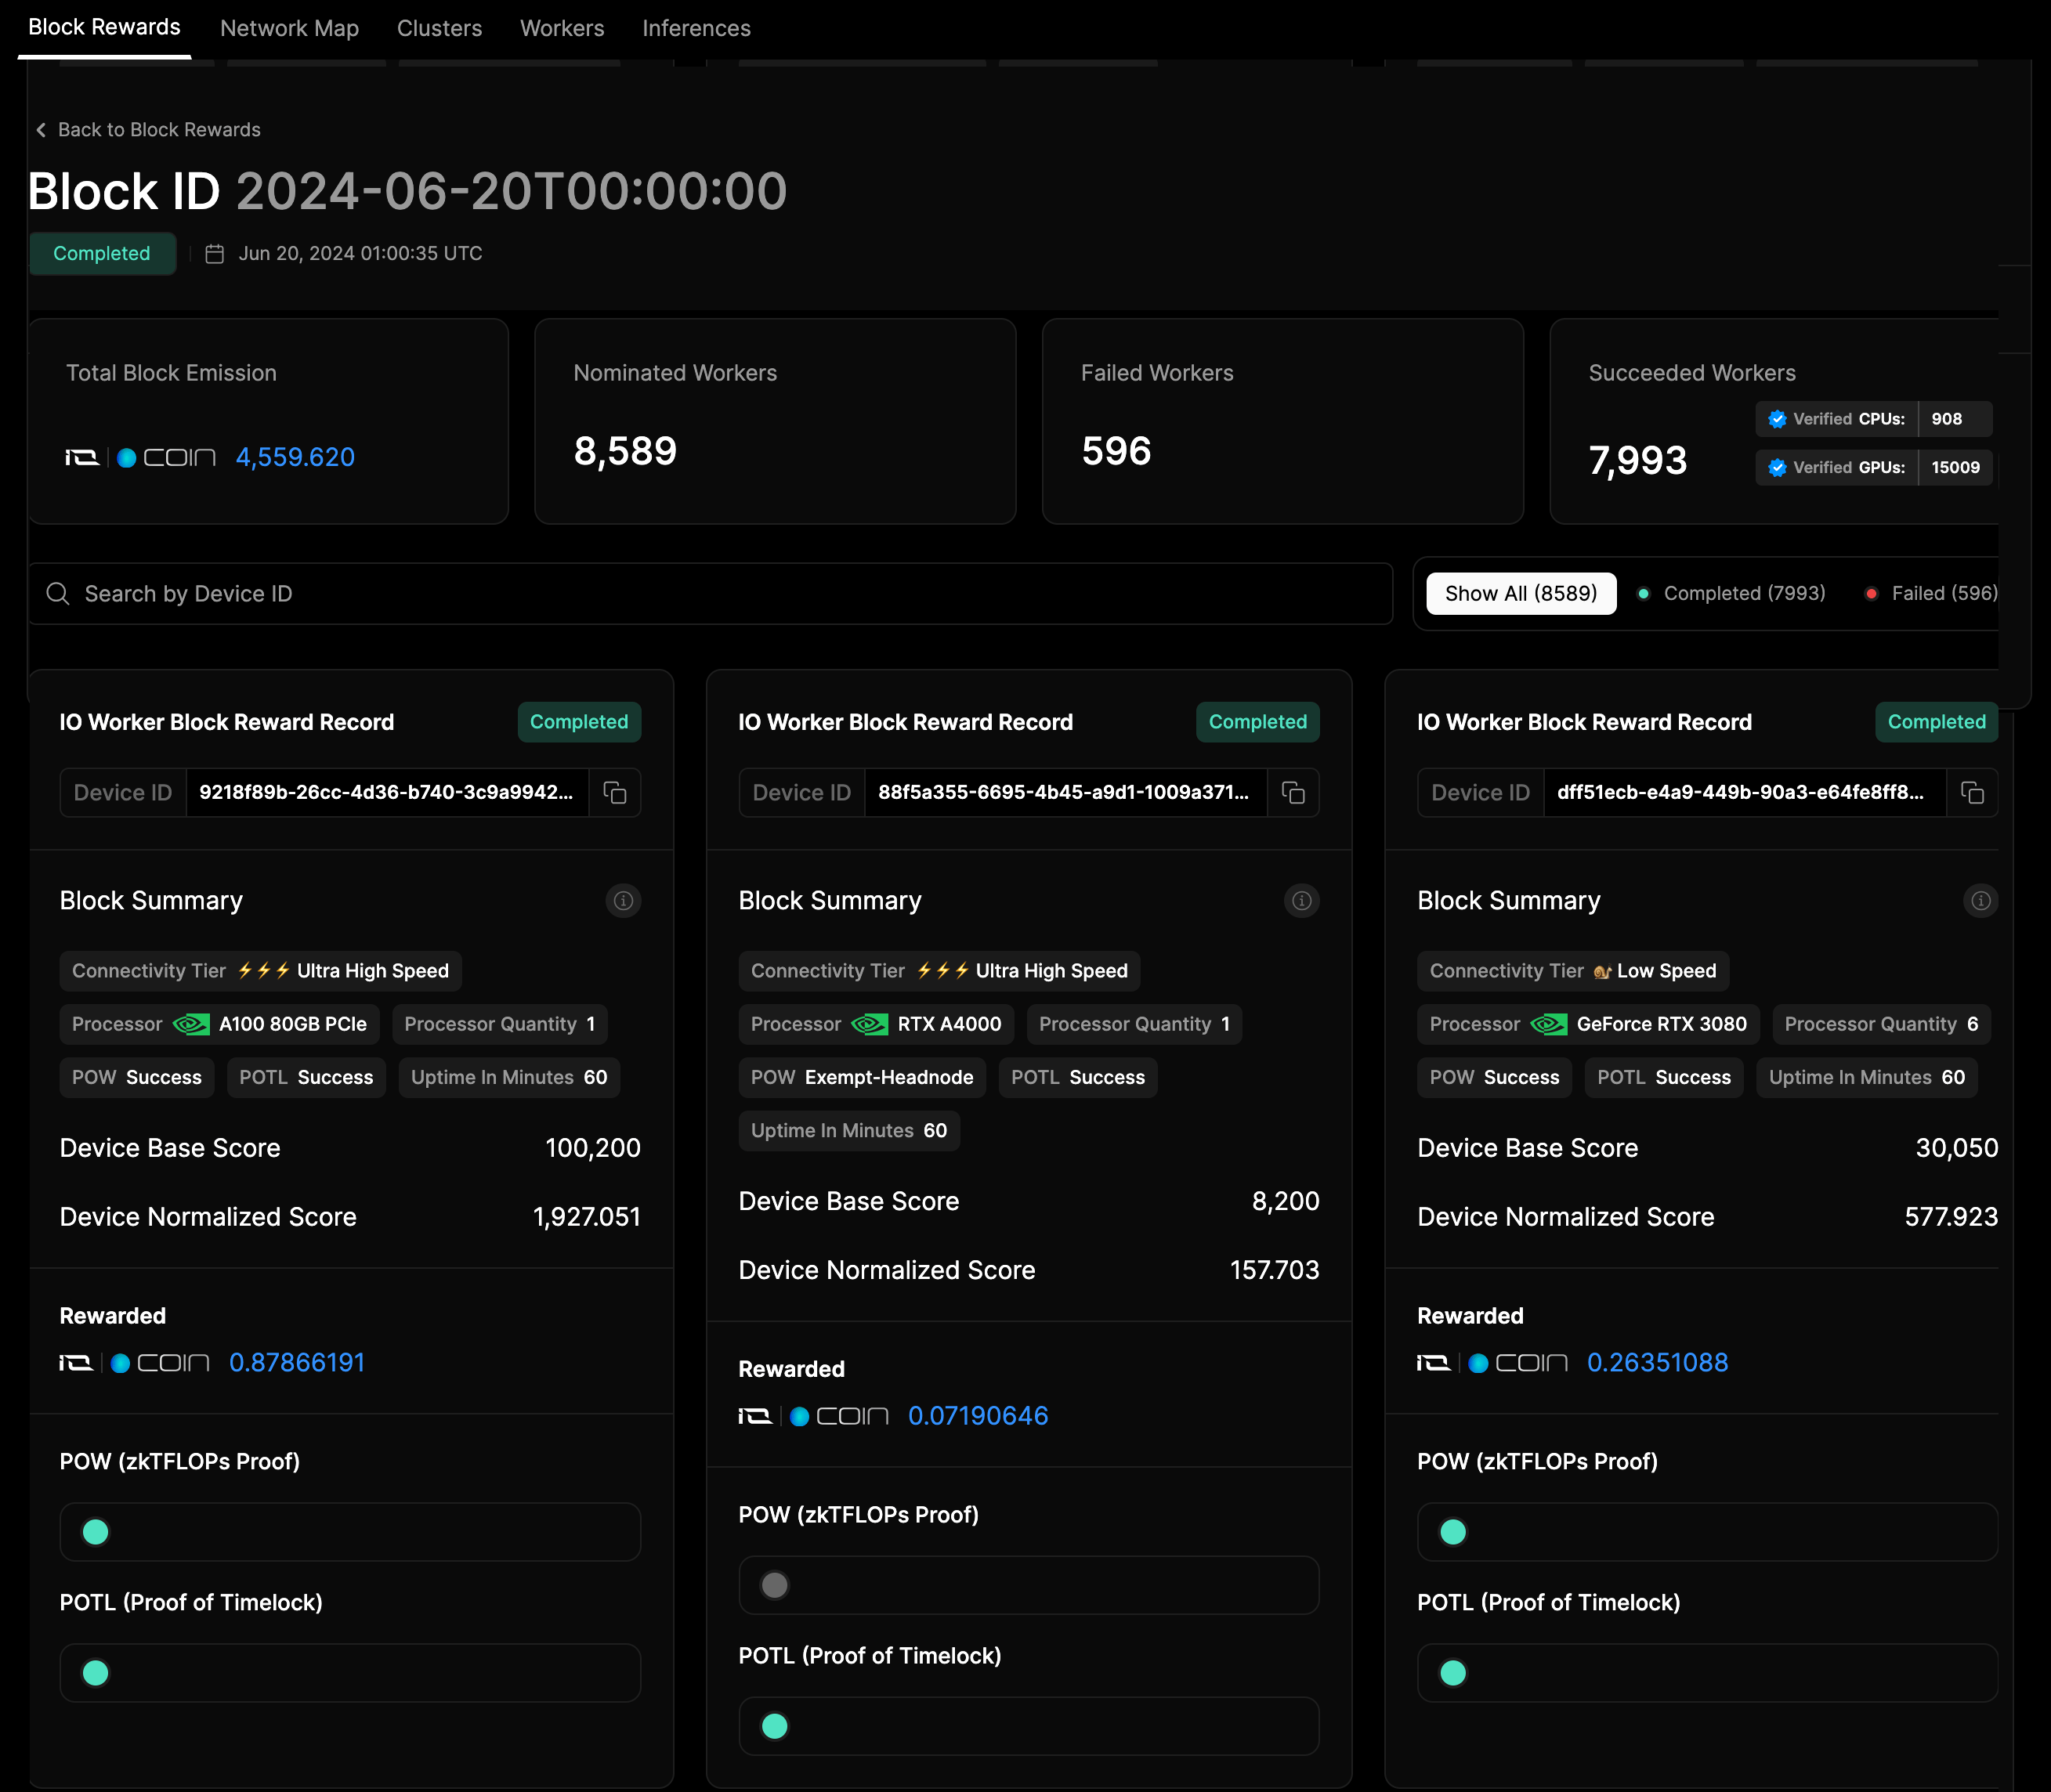Viewport: 2051px width, 1792px height.
Task: Focus the Search by Device ID field
Action: tap(710, 594)
